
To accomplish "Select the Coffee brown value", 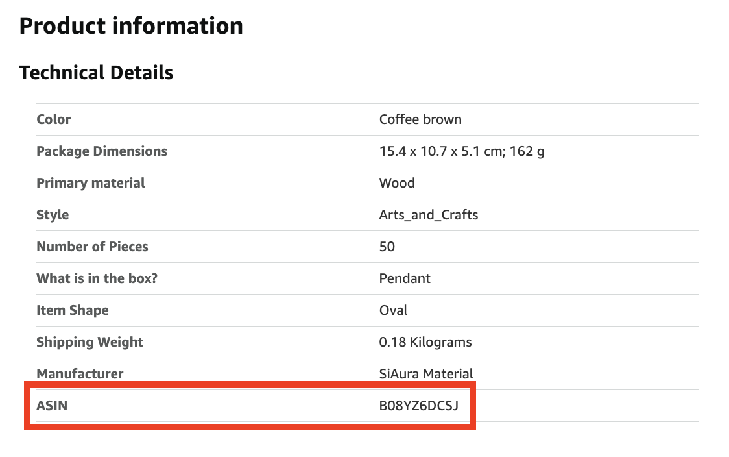I will 420,119.
